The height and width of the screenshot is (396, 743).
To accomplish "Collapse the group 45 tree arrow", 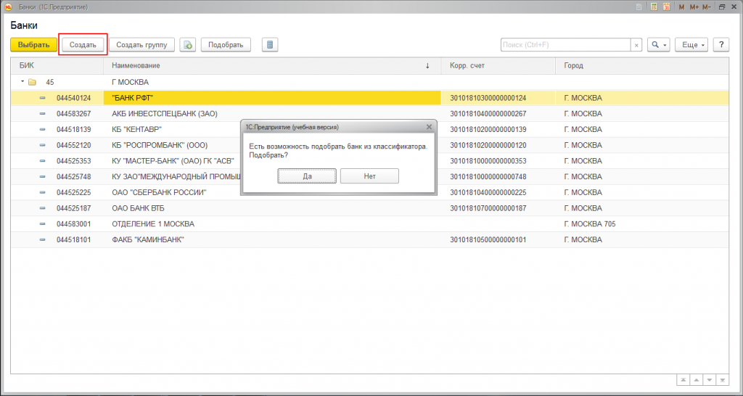I will coord(22,81).
